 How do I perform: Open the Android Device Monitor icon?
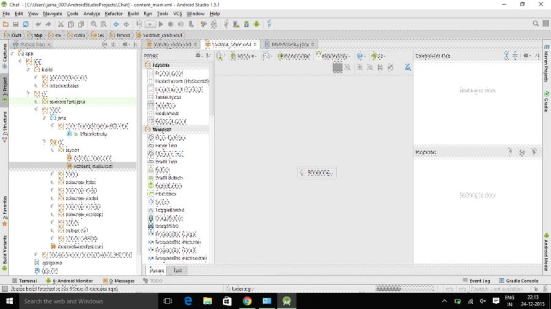tap(256, 24)
